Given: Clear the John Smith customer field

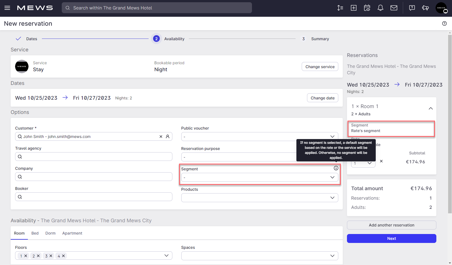Looking at the screenshot, I should (161, 137).
